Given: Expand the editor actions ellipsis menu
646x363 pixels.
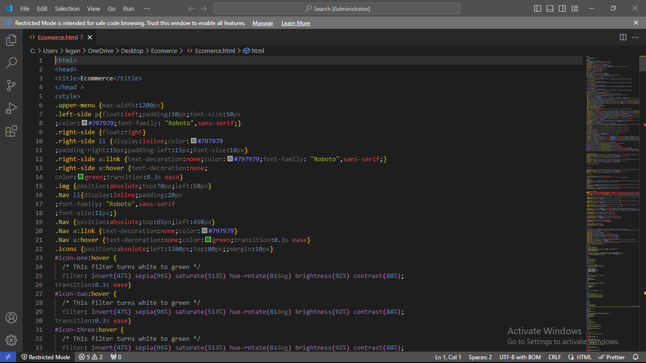Looking at the screenshot, I should pyautogui.click(x=635, y=37).
